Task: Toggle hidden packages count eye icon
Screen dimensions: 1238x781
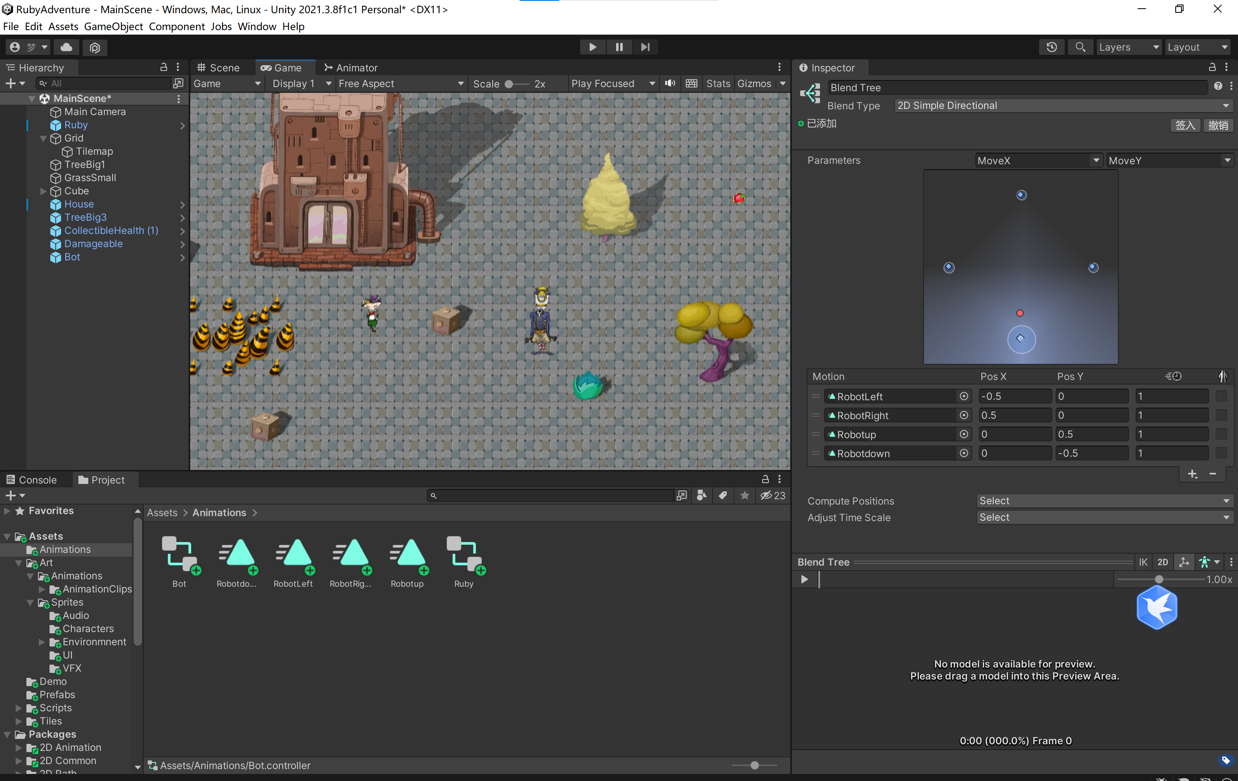Action: tap(772, 495)
